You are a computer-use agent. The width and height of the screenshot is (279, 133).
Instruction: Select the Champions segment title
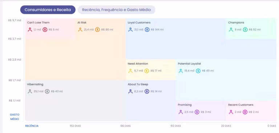(236, 23)
